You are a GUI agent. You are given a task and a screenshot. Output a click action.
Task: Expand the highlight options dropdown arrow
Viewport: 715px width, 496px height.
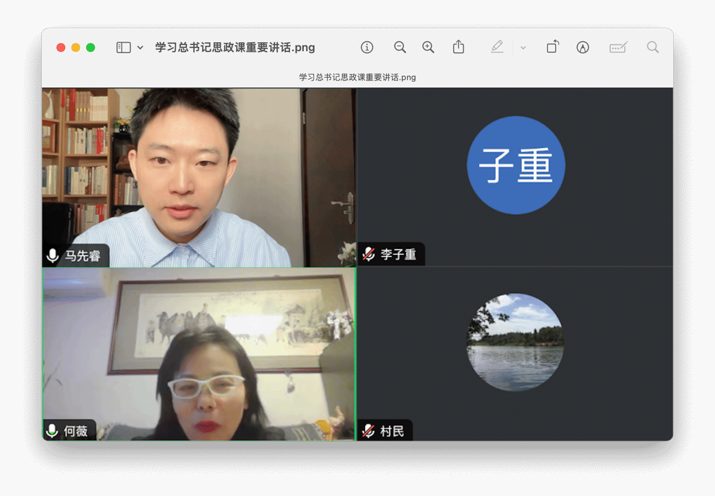[523, 48]
